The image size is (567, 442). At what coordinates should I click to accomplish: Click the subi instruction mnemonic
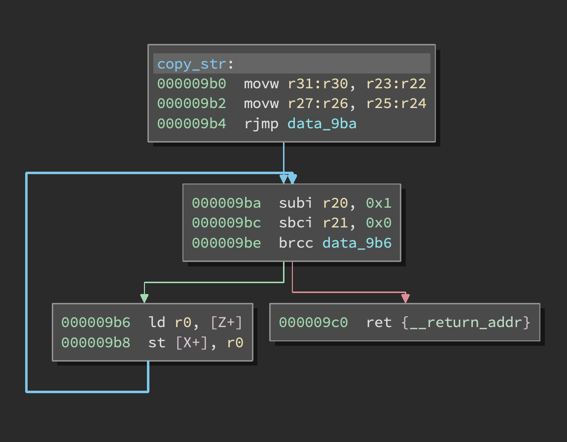tap(296, 203)
